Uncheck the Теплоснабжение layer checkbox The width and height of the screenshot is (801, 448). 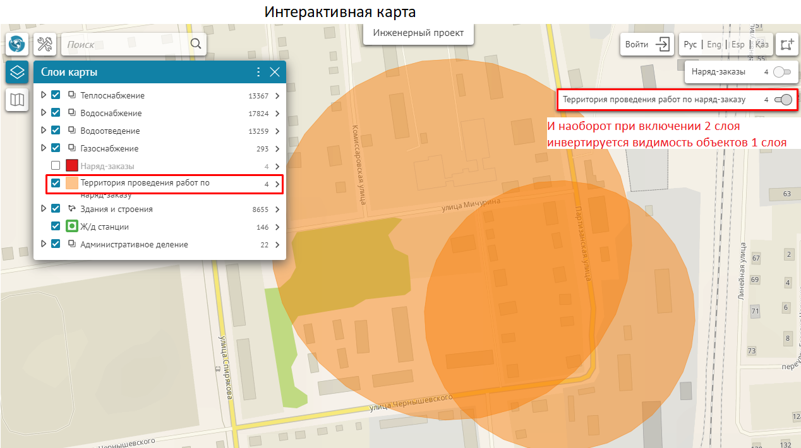56,95
